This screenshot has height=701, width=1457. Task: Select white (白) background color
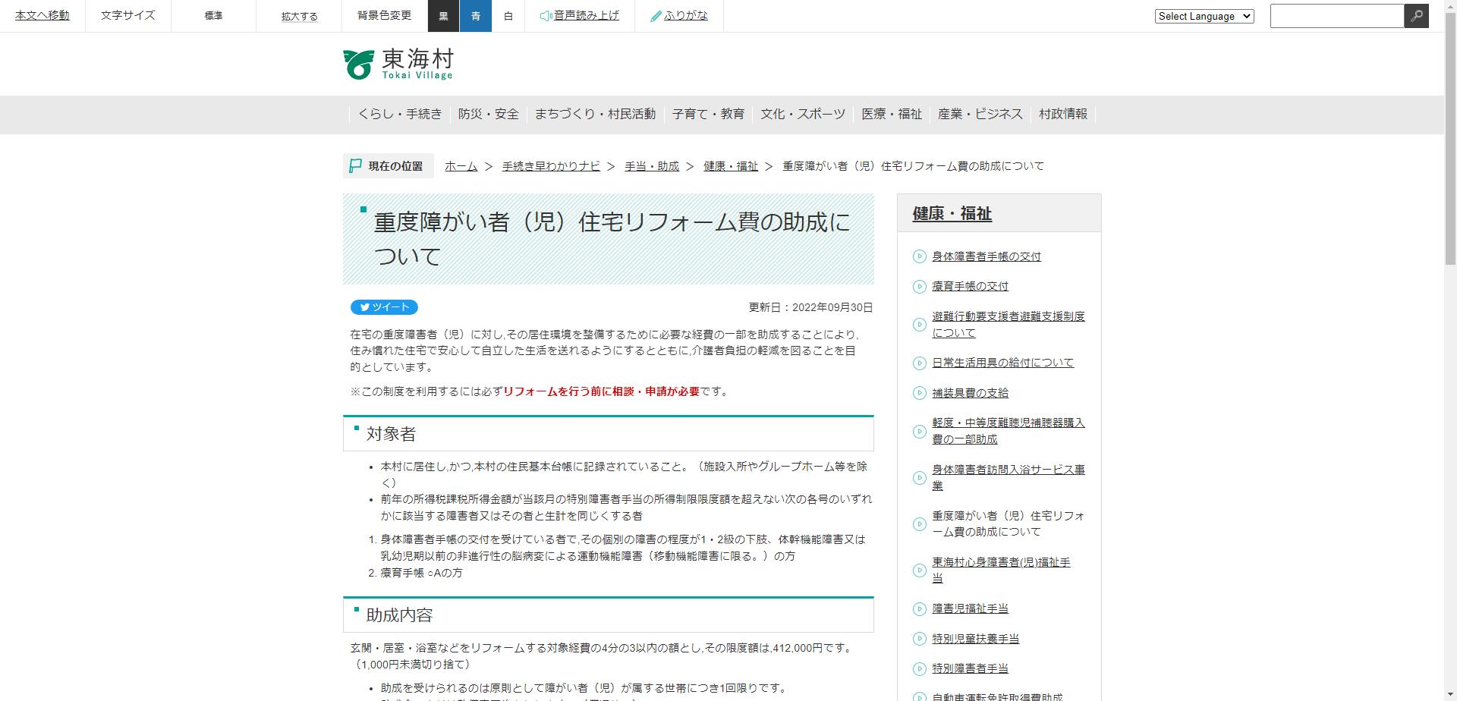pyautogui.click(x=508, y=16)
